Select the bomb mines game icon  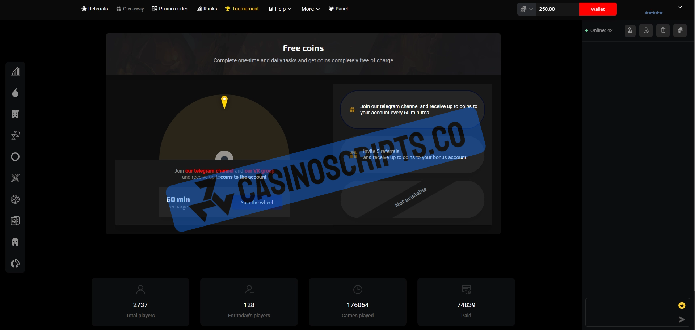tap(15, 93)
